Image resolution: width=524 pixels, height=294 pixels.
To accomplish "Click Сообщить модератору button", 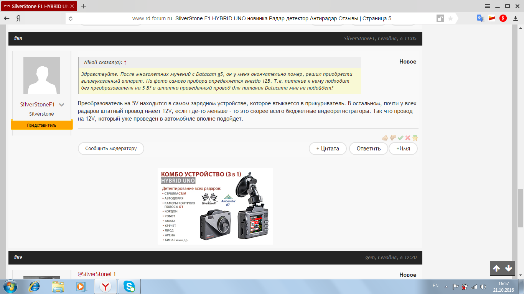I will pyautogui.click(x=111, y=149).
